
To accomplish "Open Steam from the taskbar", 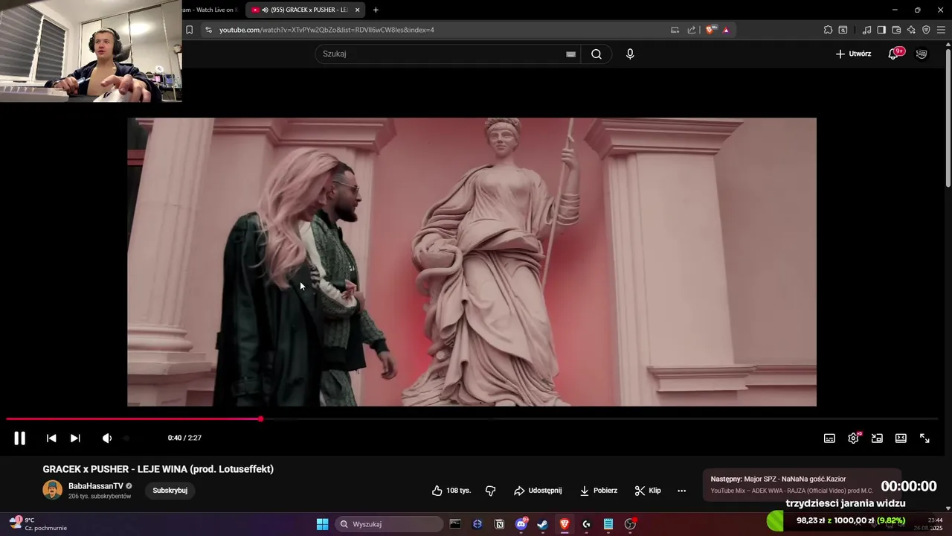I will point(543,524).
